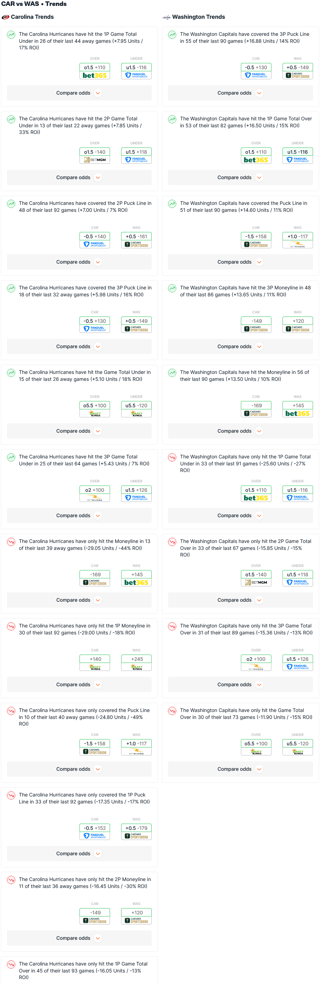
Task: Select -1.5 +158 CAR puck line Washington card
Action: (x=256, y=237)
